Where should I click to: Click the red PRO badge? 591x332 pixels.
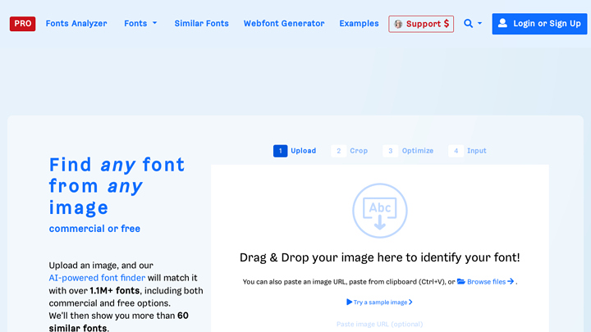point(22,24)
